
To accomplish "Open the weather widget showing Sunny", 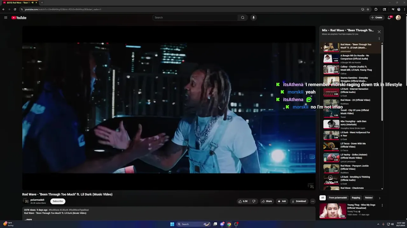I will pos(8,224).
